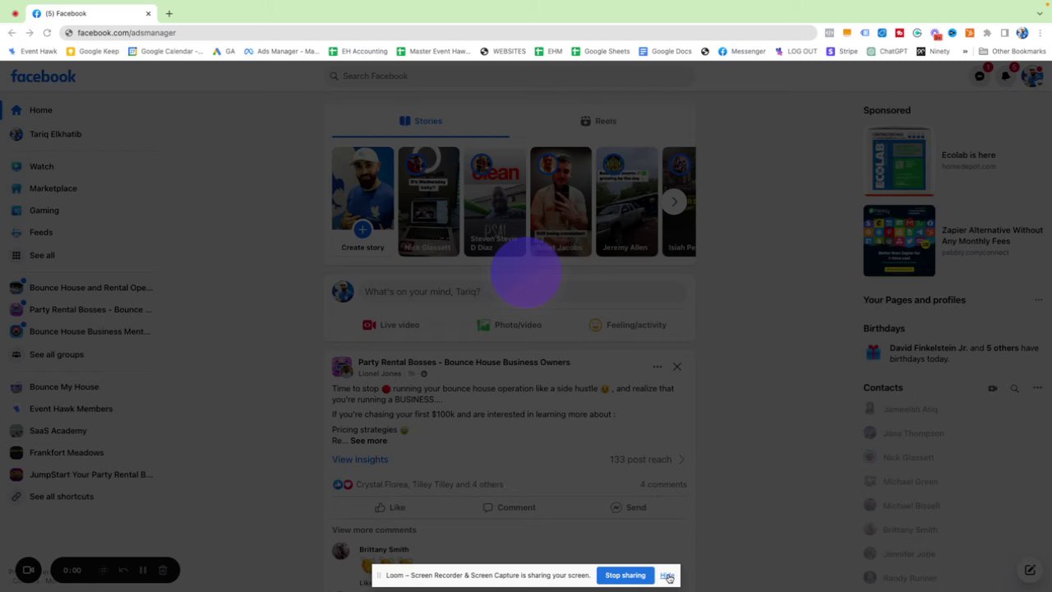
Task: Search contacts with magnifier icon
Action: point(1014,388)
